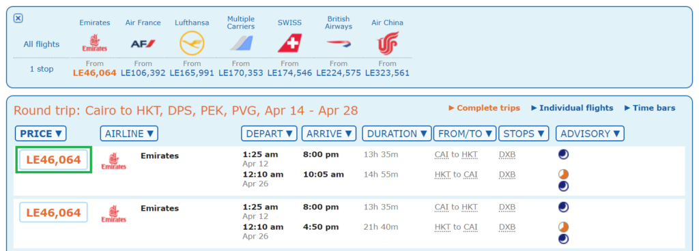The image size is (699, 251).
Task: Pick the SWISS cross logo
Action: pos(289,44)
